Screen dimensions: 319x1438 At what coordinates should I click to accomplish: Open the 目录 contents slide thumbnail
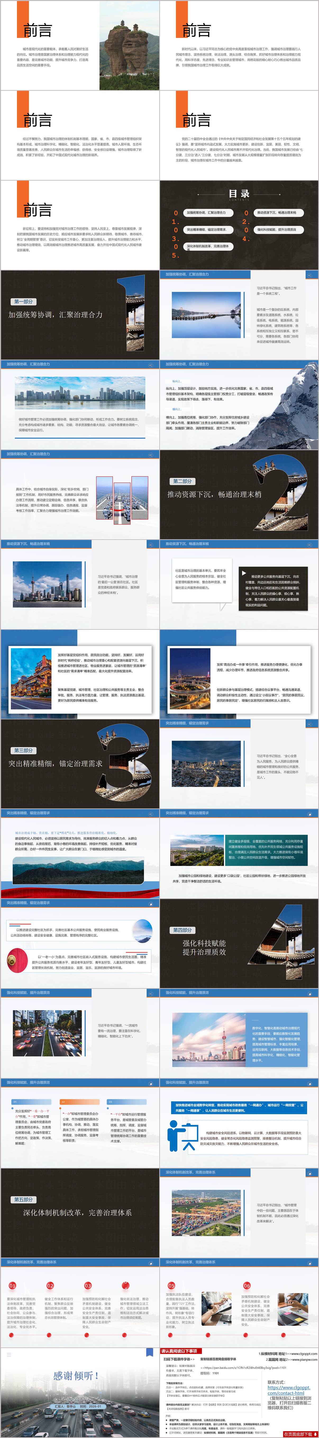pyautogui.click(x=239, y=224)
